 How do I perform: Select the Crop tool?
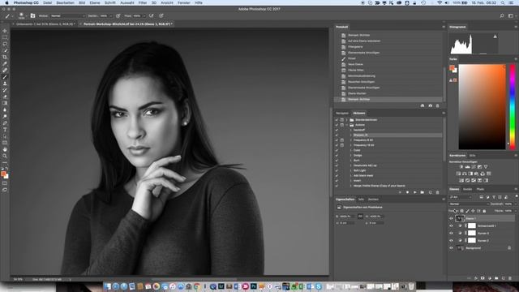click(x=5, y=58)
